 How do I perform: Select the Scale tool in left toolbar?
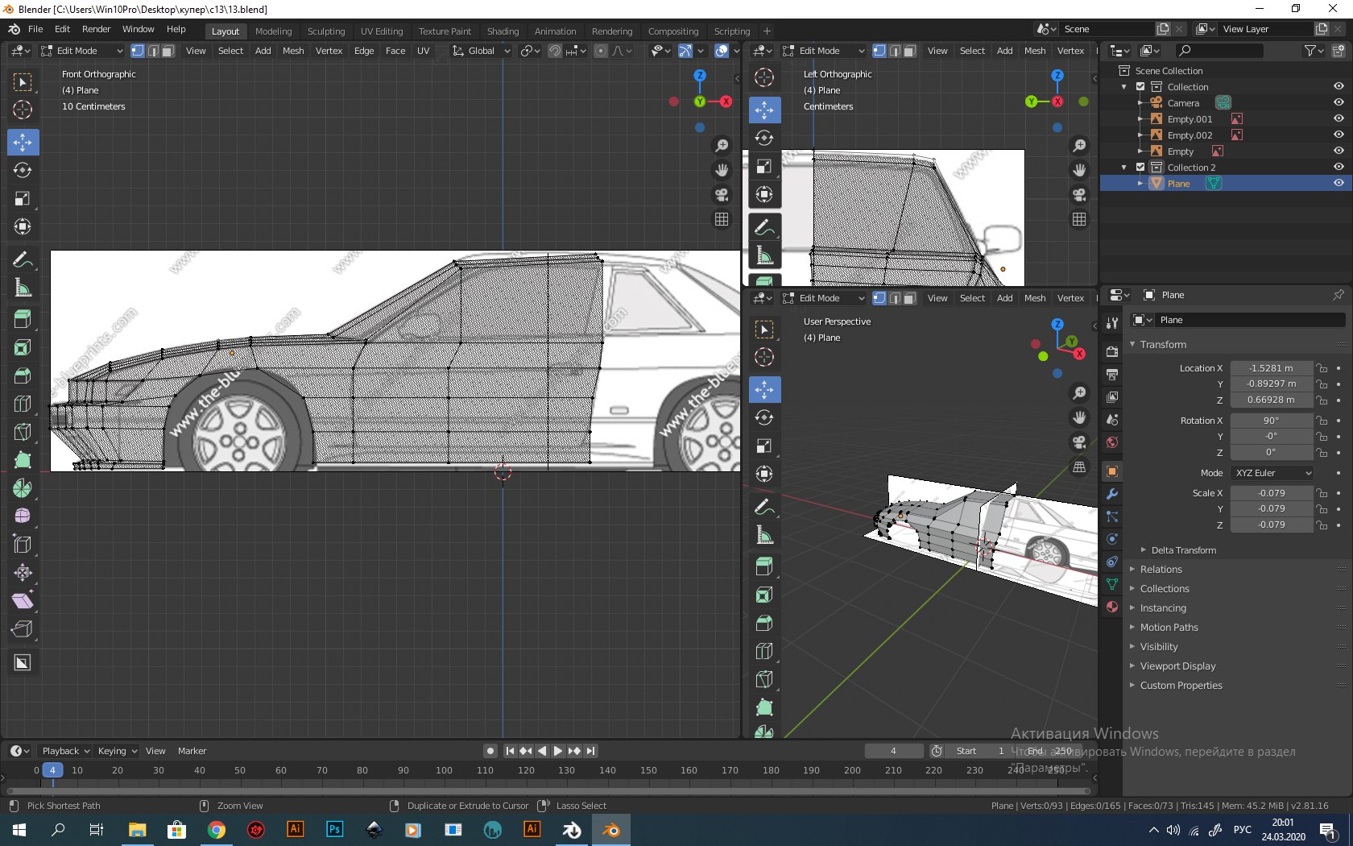[x=23, y=199]
